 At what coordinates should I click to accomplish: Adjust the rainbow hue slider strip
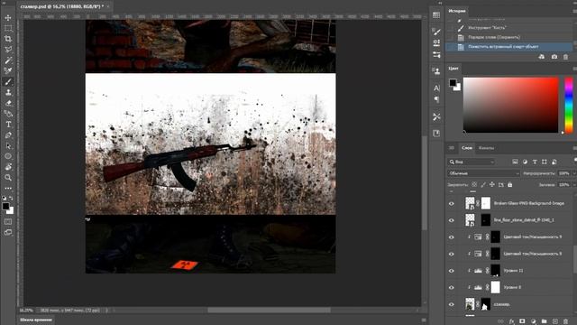(x=569, y=105)
